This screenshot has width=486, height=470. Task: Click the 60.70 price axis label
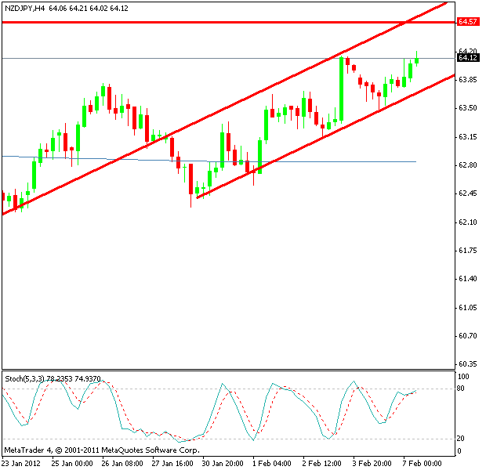[x=468, y=336]
